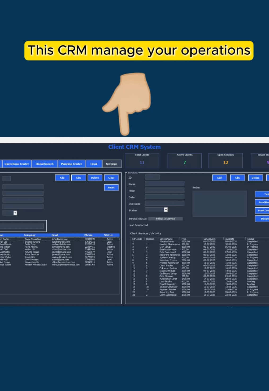Click the service Notes text area
This screenshot has height=391, width=269.
click(219, 204)
